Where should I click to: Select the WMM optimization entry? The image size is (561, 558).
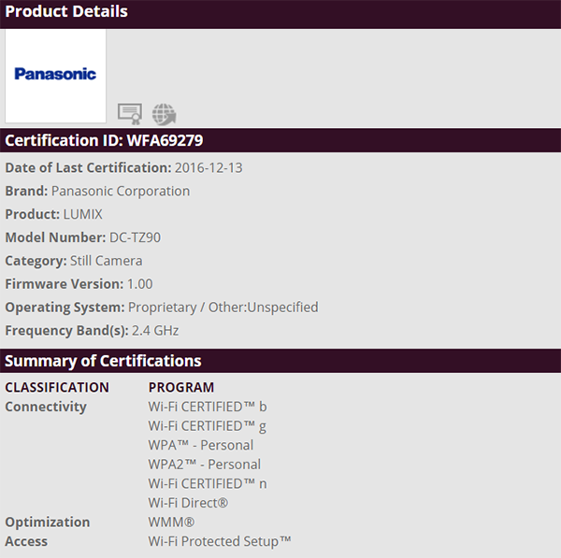click(169, 522)
